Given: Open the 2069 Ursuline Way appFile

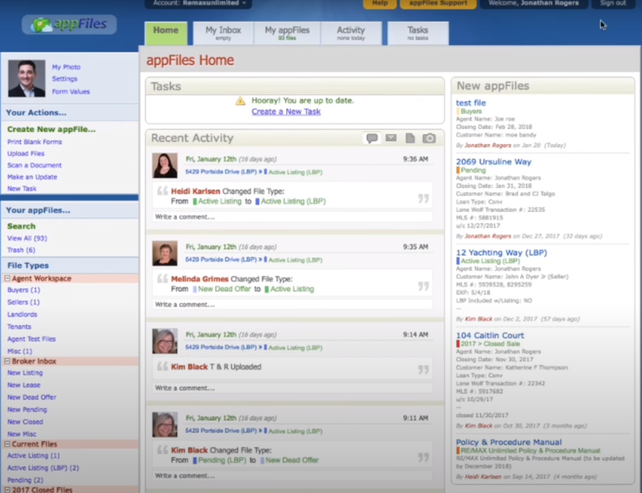Looking at the screenshot, I should (x=493, y=161).
